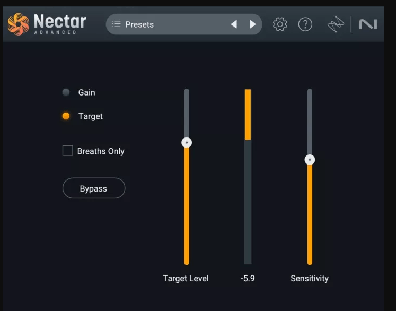
Task: Click the Nectar swirl logo
Action: pos(19,24)
